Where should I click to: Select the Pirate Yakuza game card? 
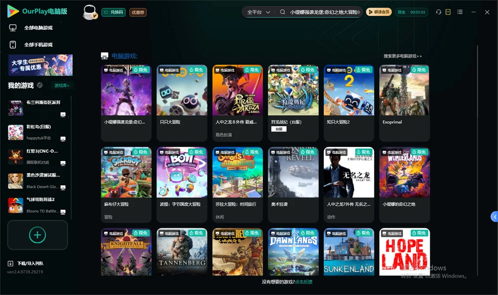click(x=238, y=103)
